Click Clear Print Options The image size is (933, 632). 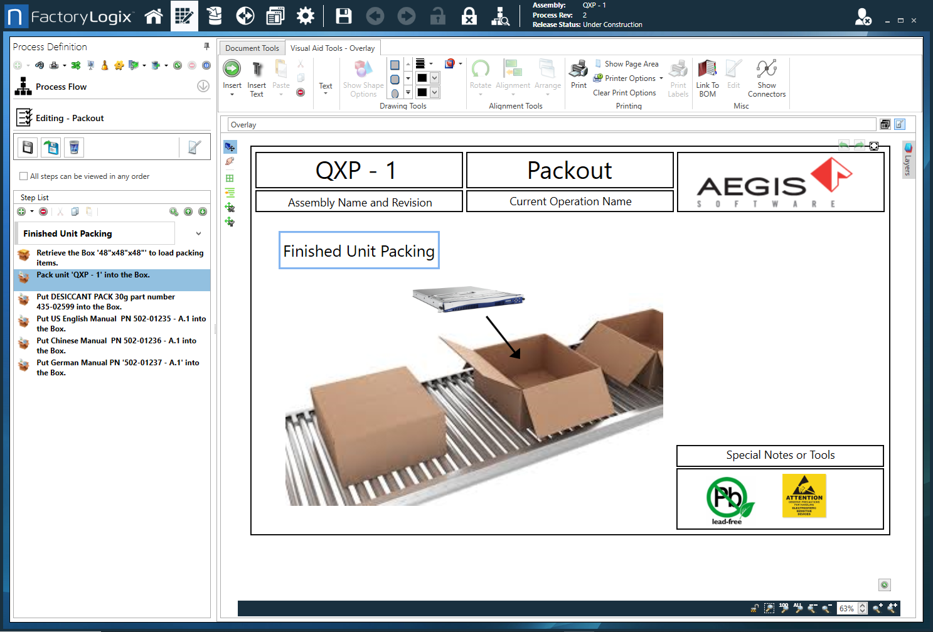pos(625,92)
